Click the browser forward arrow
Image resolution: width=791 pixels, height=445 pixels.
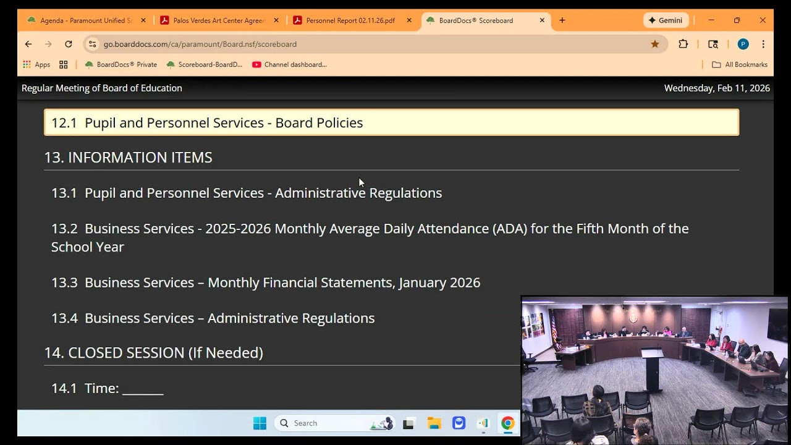pos(48,44)
